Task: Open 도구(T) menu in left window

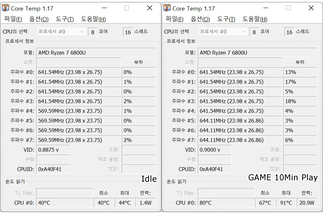Action: tap(65, 19)
